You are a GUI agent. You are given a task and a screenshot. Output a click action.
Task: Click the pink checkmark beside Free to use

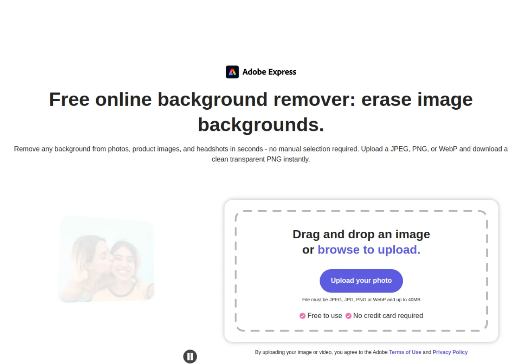(303, 316)
